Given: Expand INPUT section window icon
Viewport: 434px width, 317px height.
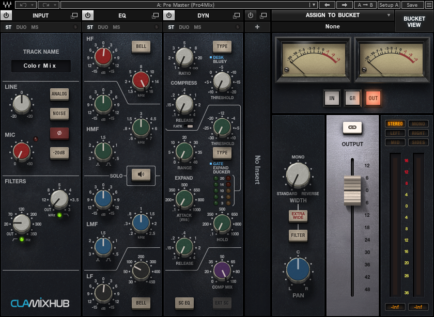Looking at the screenshot, I should pyautogui.click(x=74, y=15).
